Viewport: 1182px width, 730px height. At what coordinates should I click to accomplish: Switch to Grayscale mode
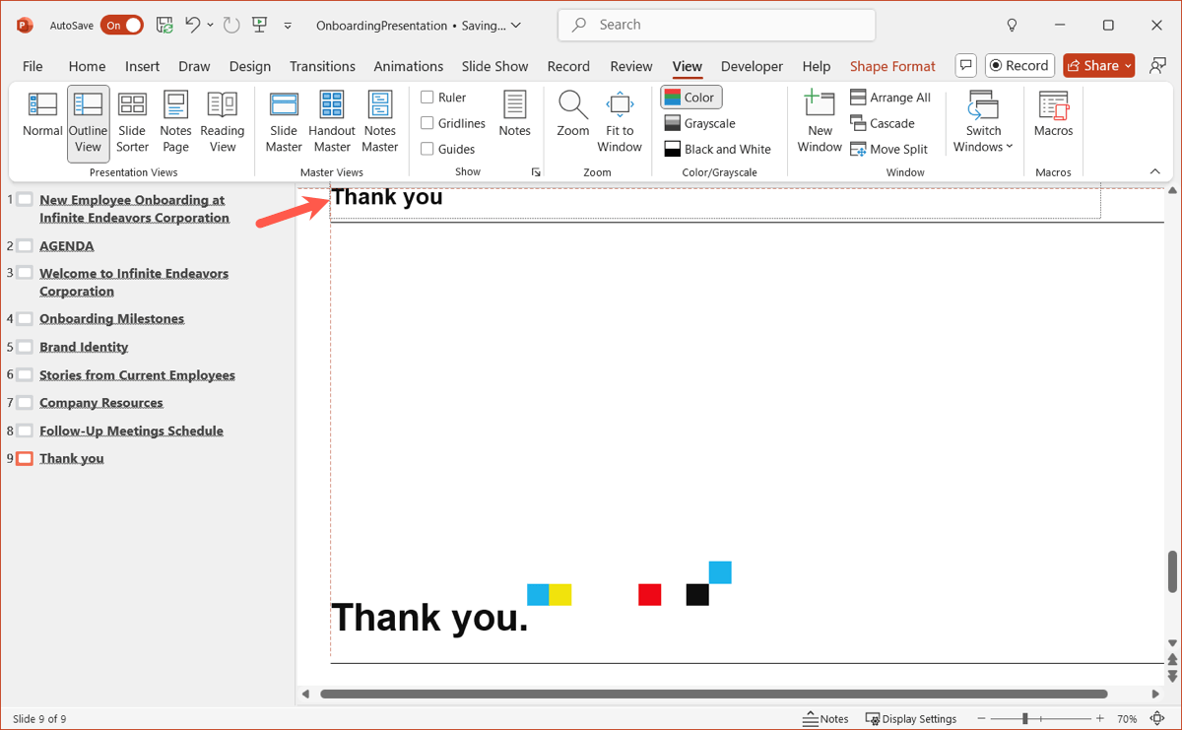[700, 123]
